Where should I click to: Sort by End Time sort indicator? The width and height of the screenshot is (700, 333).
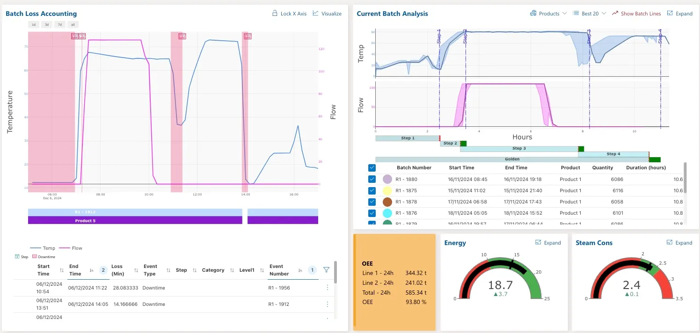(x=91, y=270)
